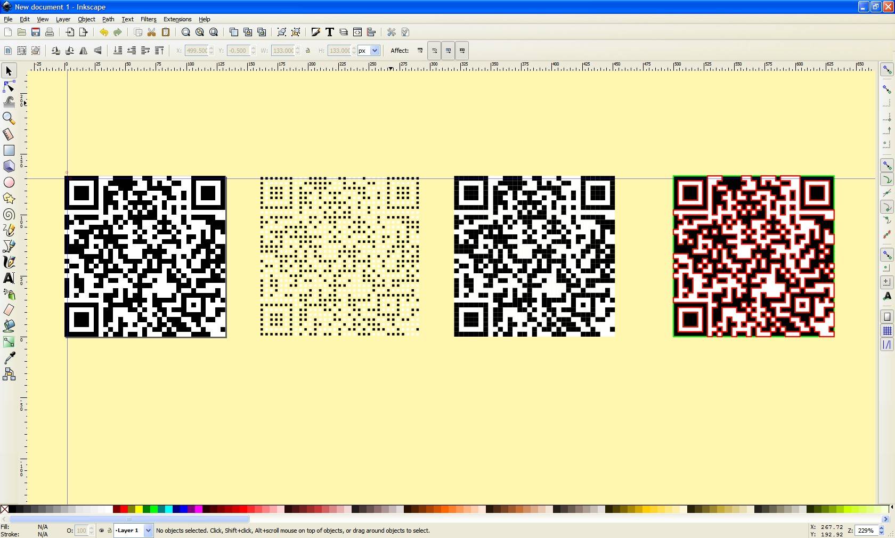Open the zoom percentage dropdown stepper
The width and height of the screenshot is (895, 538).
click(x=881, y=531)
